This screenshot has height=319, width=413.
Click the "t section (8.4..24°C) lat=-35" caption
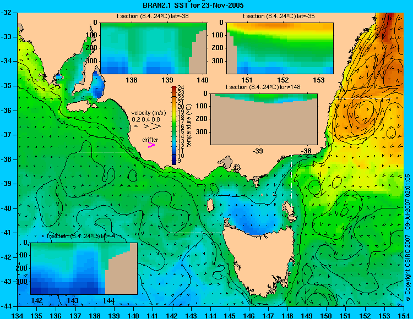pyautogui.click(x=279, y=16)
